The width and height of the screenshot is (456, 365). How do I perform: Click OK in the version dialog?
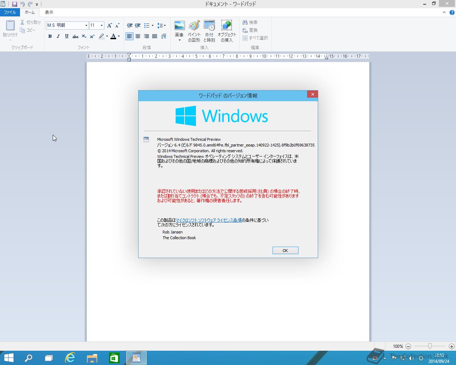tap(285, 251)
